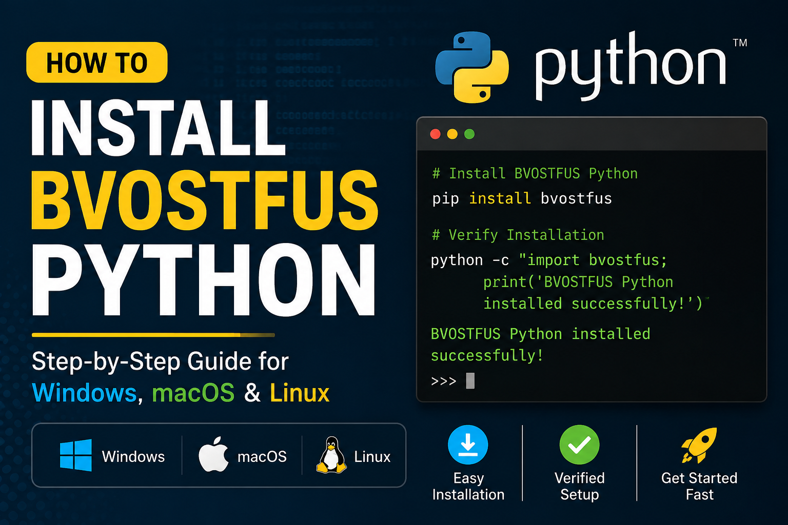Click the '# Verify Installation' comment
Screen dimensions: 788x525
pos(518,235)
